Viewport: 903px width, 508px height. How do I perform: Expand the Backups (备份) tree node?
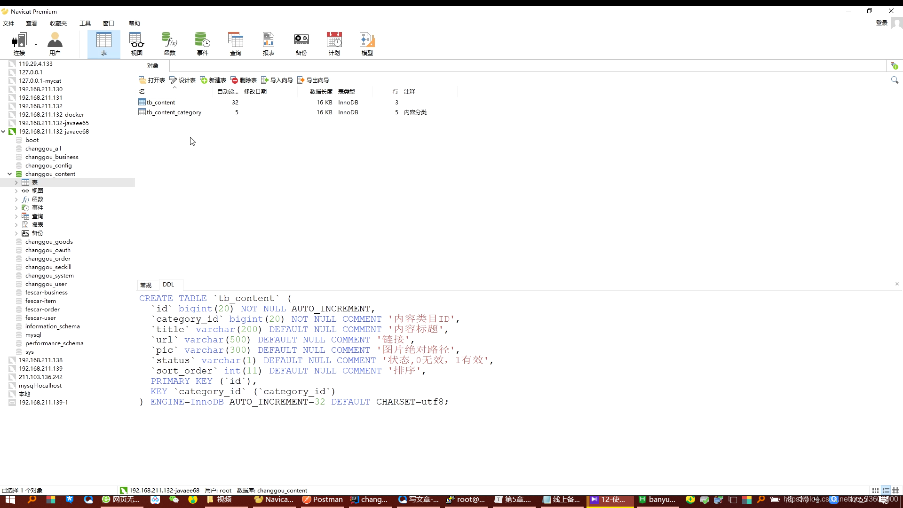pyautogui.click(x=16, y=233)
